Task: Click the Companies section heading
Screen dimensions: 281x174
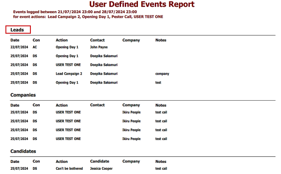Action: coord(23,95)
